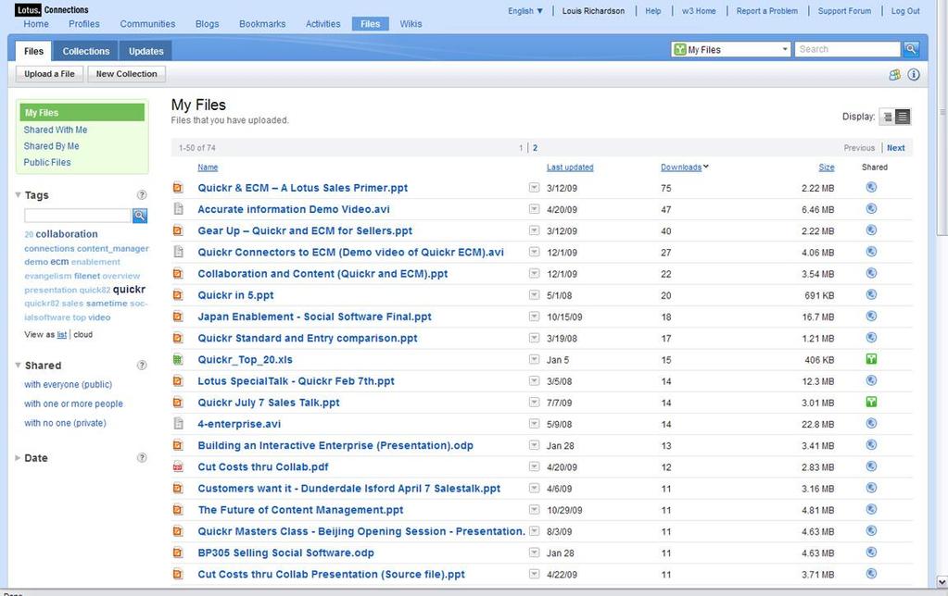Screen dimensions: 948x596
Task: Click shared icon for Quickr in 5.ppt row
Action: coord(871,294)
